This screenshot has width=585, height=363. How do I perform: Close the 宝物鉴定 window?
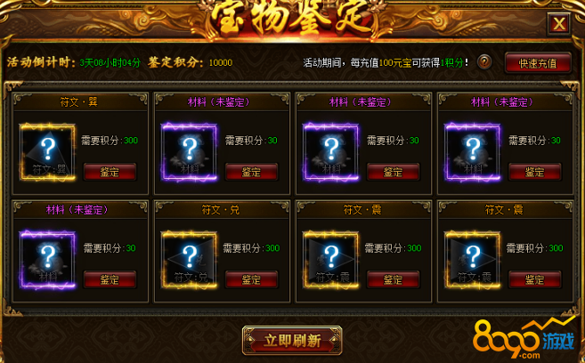558,24
